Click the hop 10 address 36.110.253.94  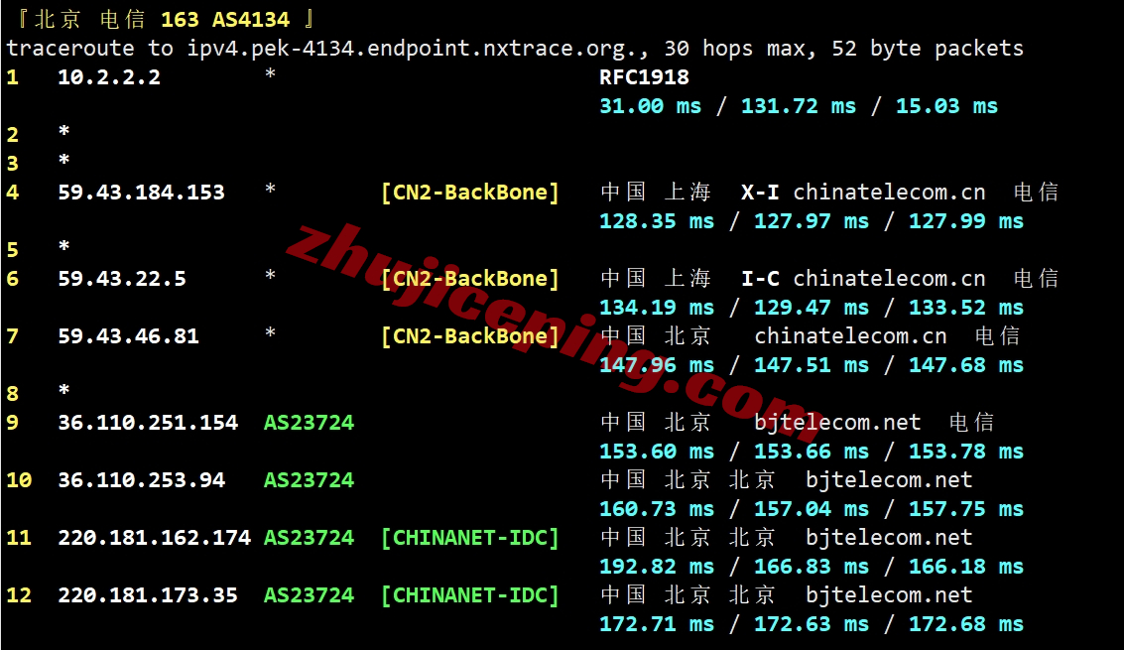[141, 479]
